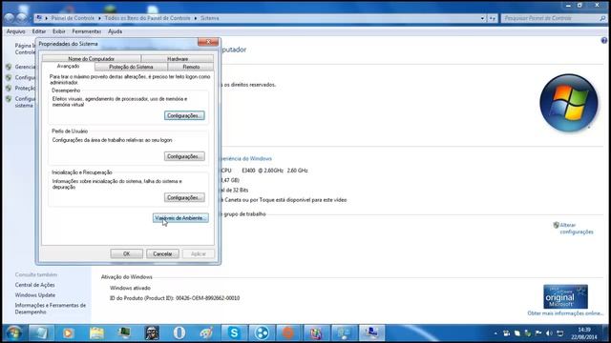
Task: Click the Aplicar button
Action: [x=199, y=253]
